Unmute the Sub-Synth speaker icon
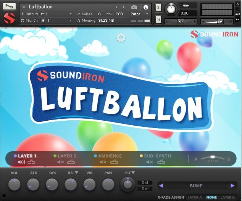242x201 pixels. (150, 162)
